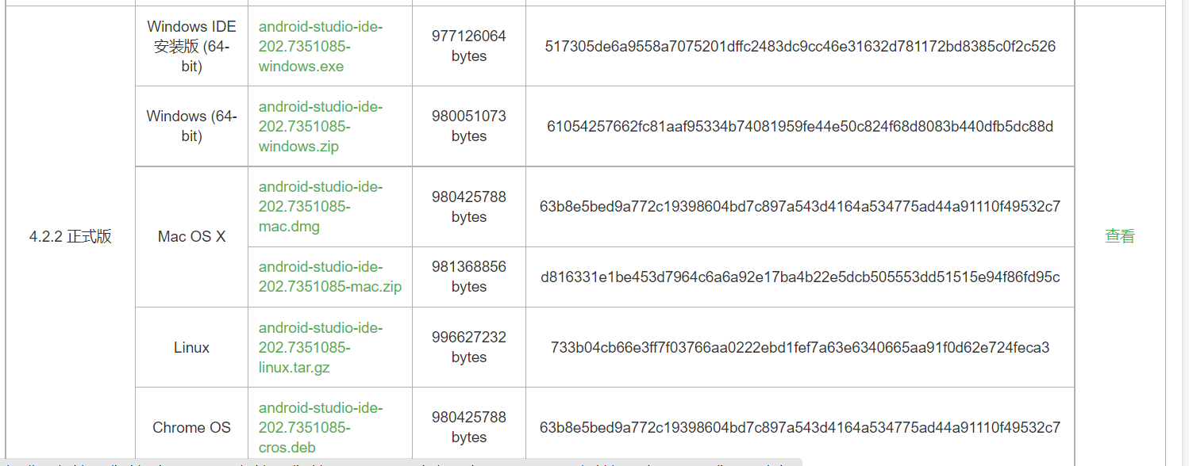This screenshot has width=1189, height=466.
Task: Click the checksum starting with d816331e
Action: click(x=800, y=277)
